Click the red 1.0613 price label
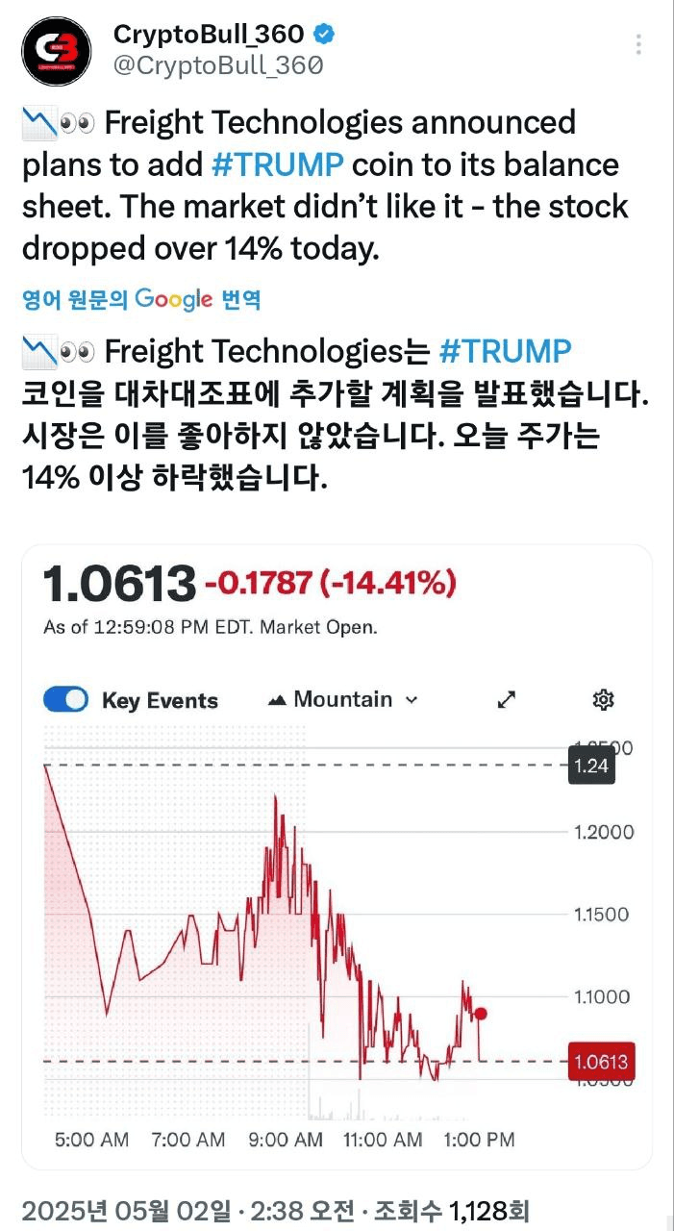Image resolution: width=674 pixels, height=1231 pixels. [601, 1062]
